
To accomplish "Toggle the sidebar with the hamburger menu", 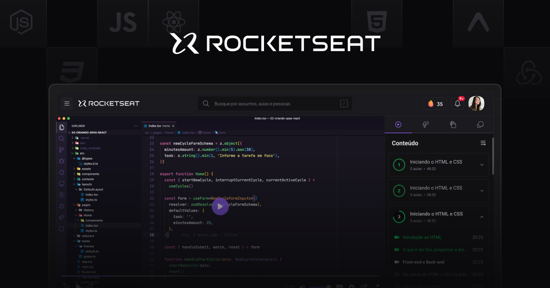I will tap(66, 103).
